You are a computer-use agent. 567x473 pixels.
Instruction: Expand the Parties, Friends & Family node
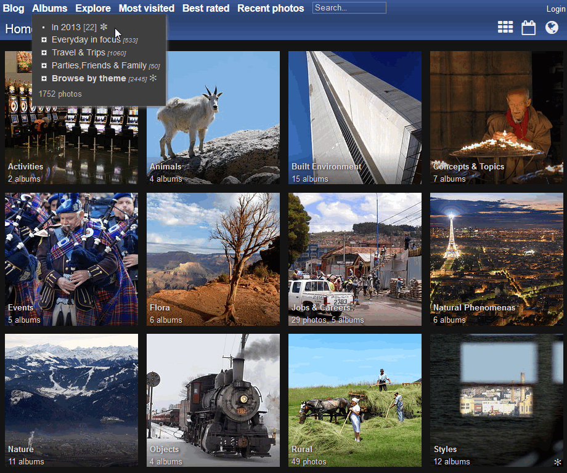44,66
